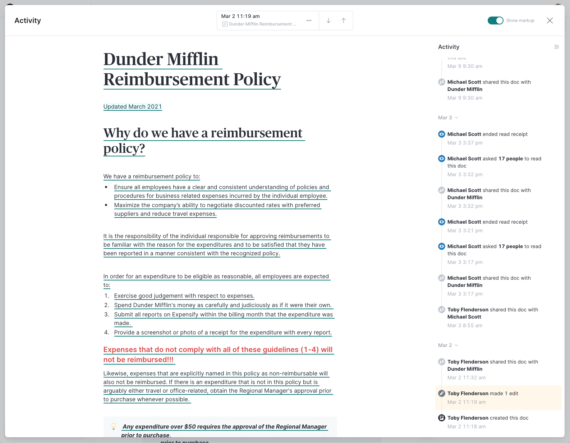Click the lightbulb callout icon
The width and height of the screenshot is (570, 443).
[114, 426]
